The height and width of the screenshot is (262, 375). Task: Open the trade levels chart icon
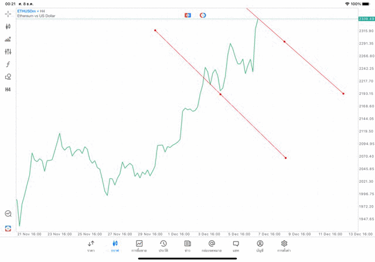[x=8, y=39]
